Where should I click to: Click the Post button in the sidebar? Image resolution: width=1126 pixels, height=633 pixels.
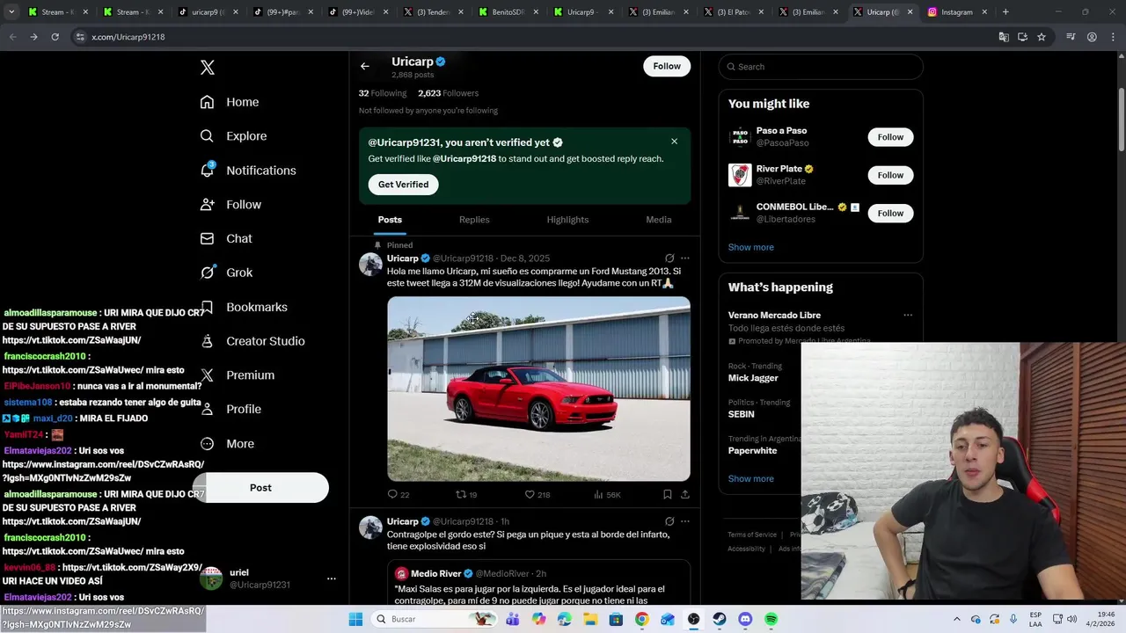click(x=260, y=488)
